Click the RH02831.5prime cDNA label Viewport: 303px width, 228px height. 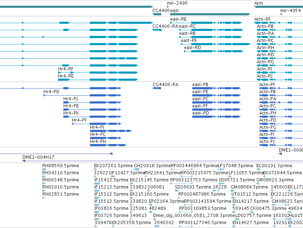tap(61, 195)
